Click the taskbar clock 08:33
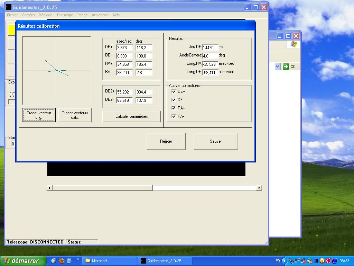Image resolution: width=354 pixels, height=266 pixels. (x=344, y=261)
